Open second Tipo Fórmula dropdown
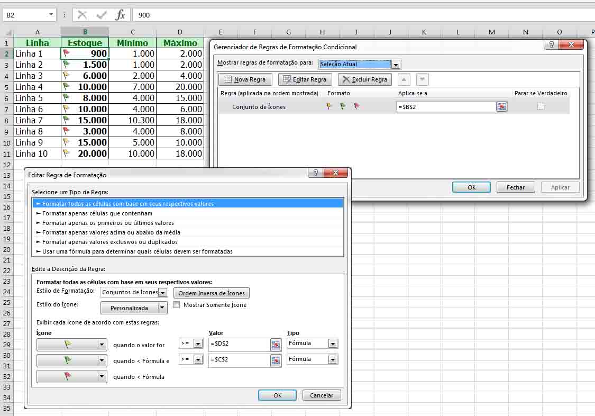 pyautogui.click(x=333, y=359)
